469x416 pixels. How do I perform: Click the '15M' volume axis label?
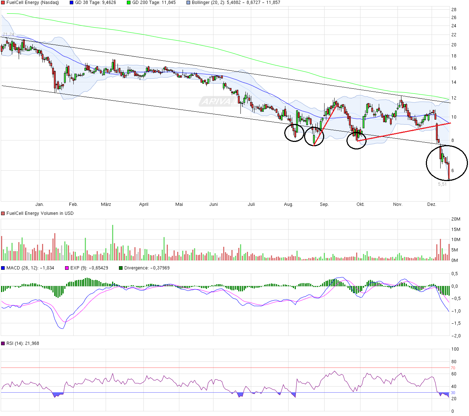point(456,230)
